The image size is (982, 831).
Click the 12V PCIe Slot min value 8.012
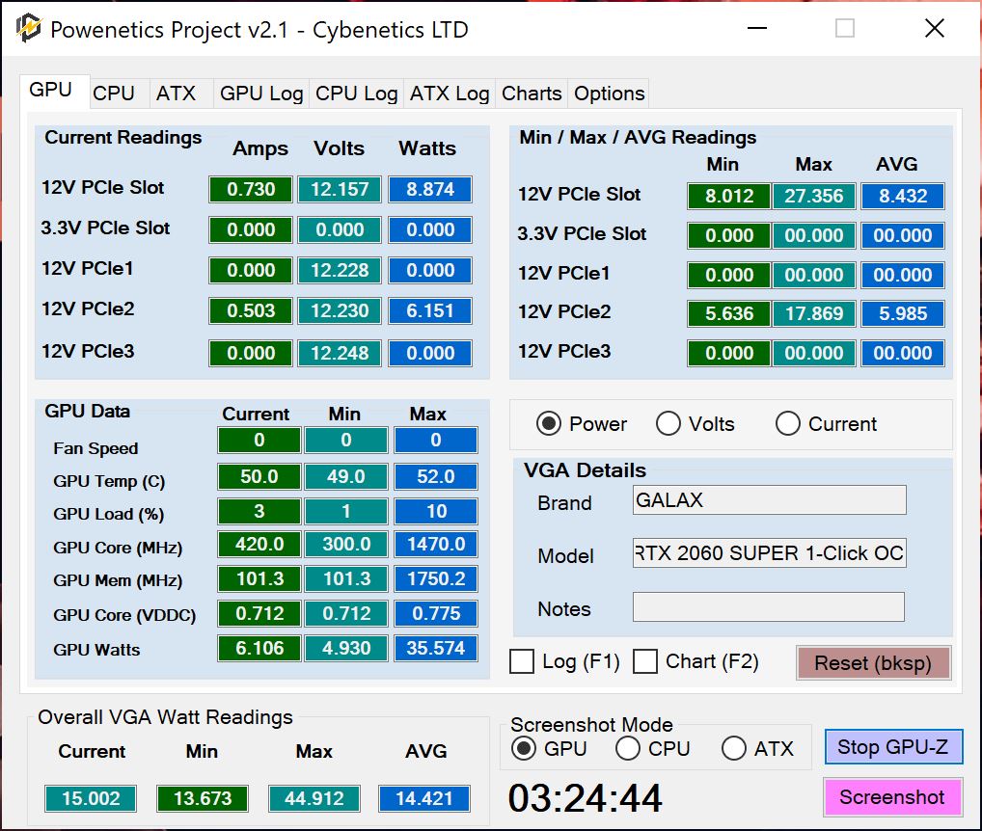click(729, 196)
